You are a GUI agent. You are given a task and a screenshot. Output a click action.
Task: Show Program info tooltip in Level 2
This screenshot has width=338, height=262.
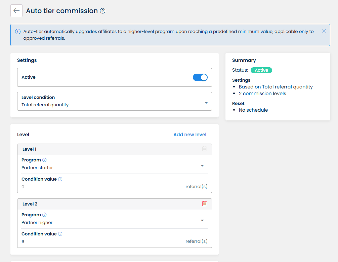coord(44,215)
